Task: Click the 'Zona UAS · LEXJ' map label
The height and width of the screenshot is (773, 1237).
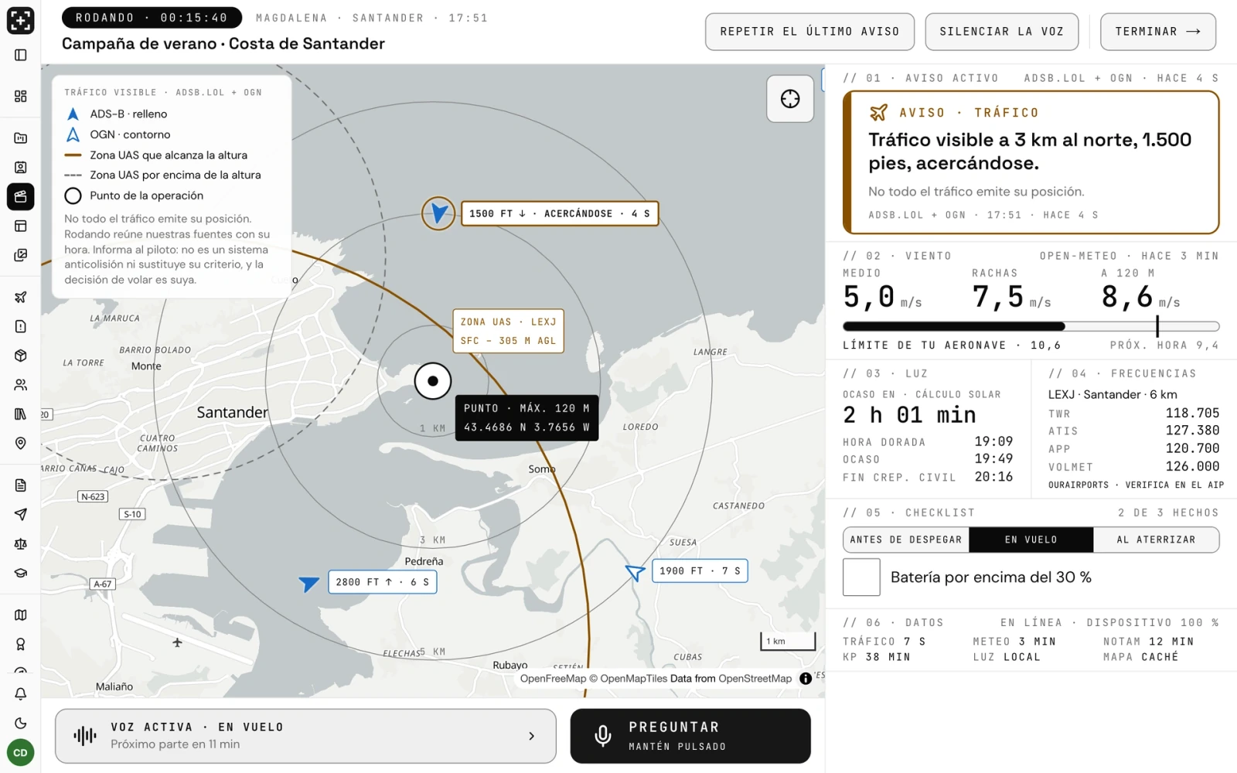Action: (508, 331)
